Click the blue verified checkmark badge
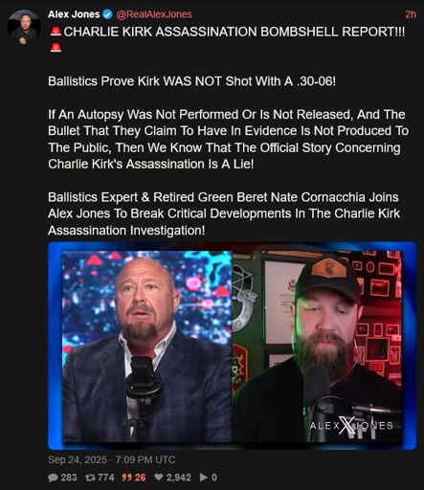The image size is (424, 490). point(108,14)
